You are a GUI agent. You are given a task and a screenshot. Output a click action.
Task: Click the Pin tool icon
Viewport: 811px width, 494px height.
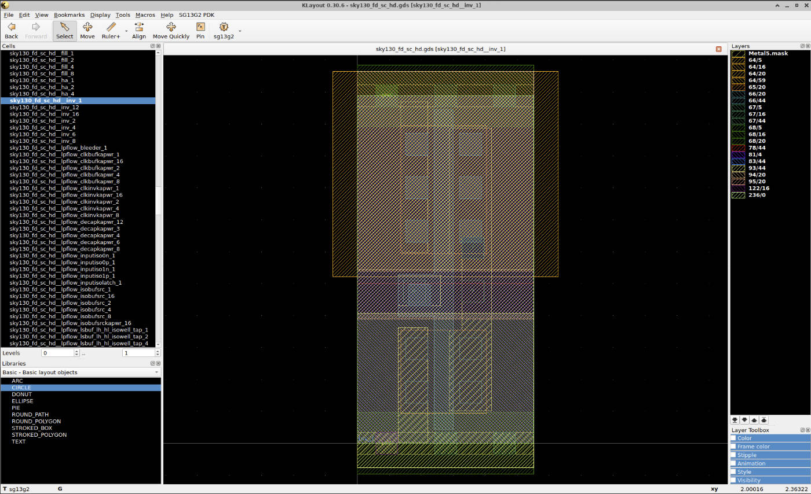(x=200, y=27)
